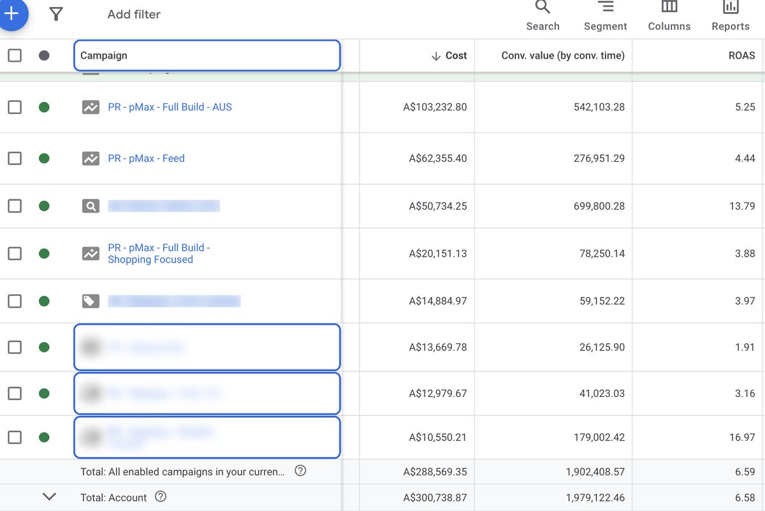Click the Conv. value (by conv. time) column header
The width and height of the screenshot is (765, 511).
(552, 55)
